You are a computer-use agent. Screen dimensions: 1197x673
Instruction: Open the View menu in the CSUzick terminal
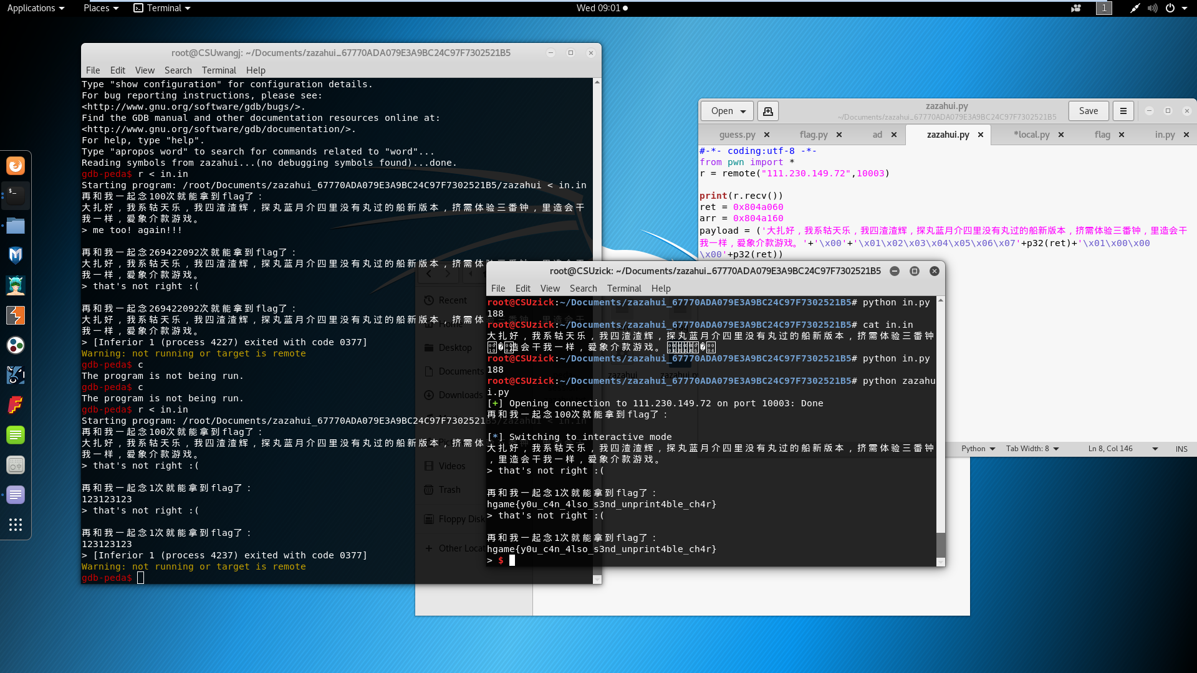point(550,289)
